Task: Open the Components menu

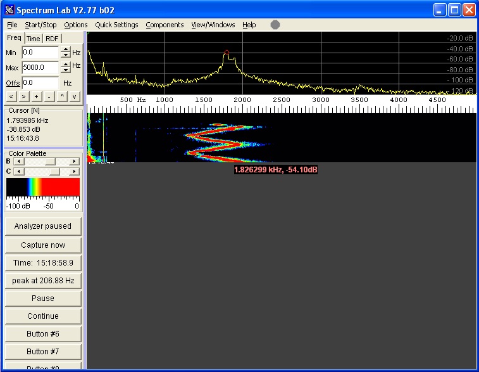Action: 165,25
